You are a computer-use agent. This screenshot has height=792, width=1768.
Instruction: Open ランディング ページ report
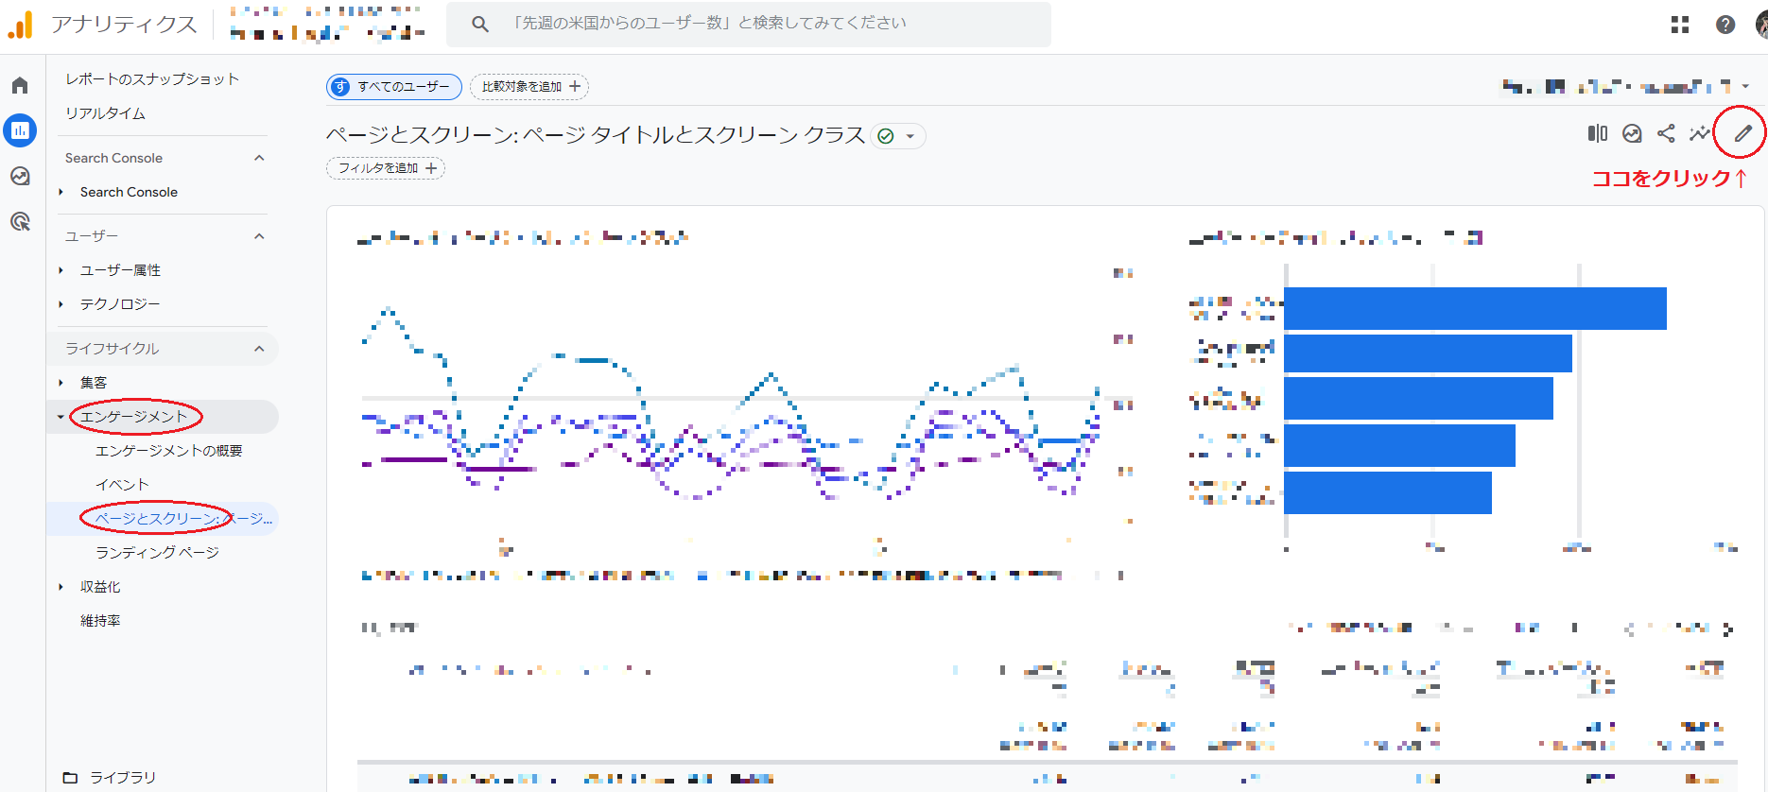click(x=157, y=553)
